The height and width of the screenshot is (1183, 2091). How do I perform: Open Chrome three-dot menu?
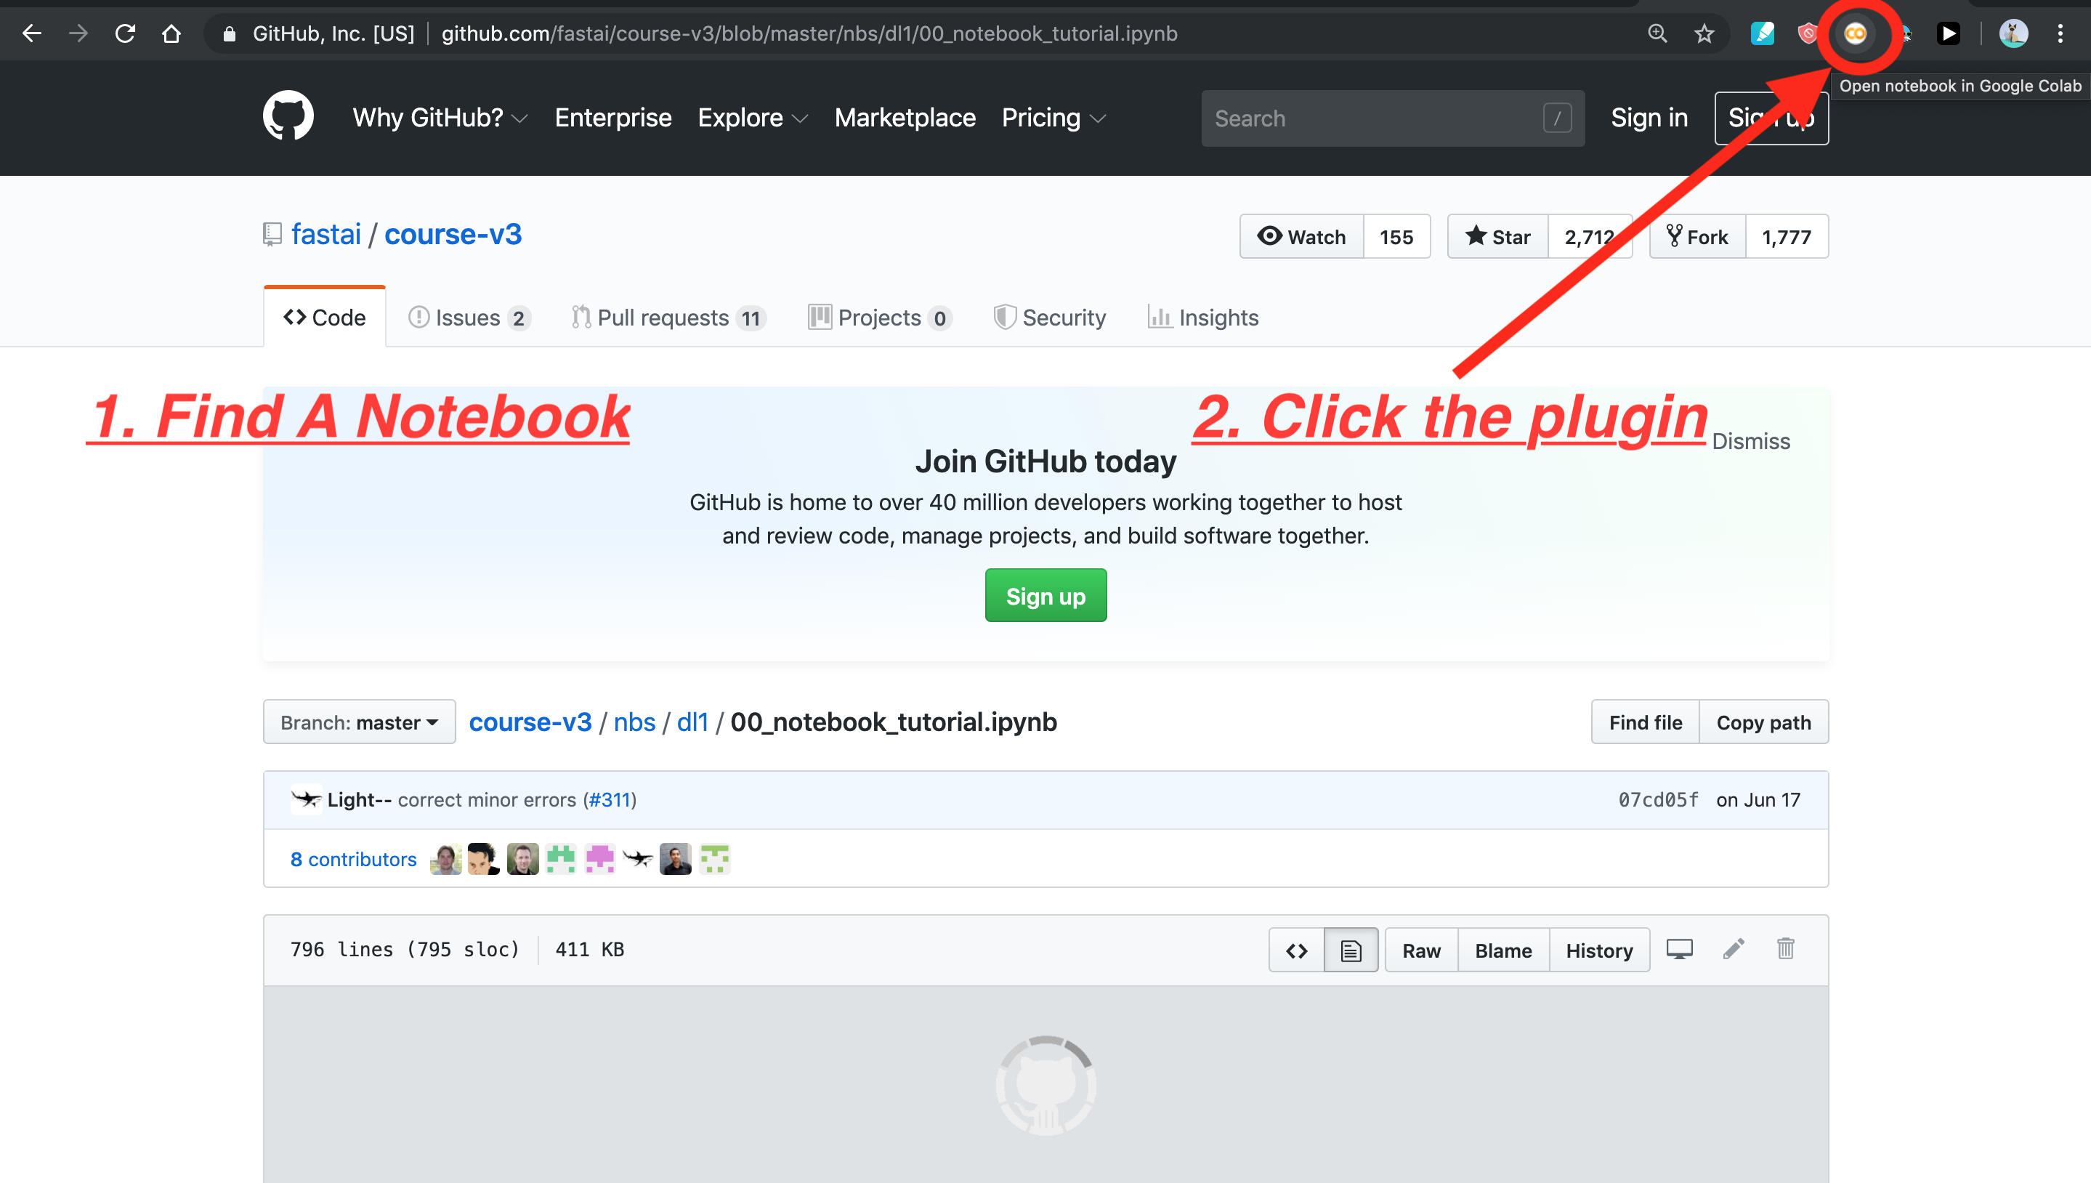[x=2059, y=33]
